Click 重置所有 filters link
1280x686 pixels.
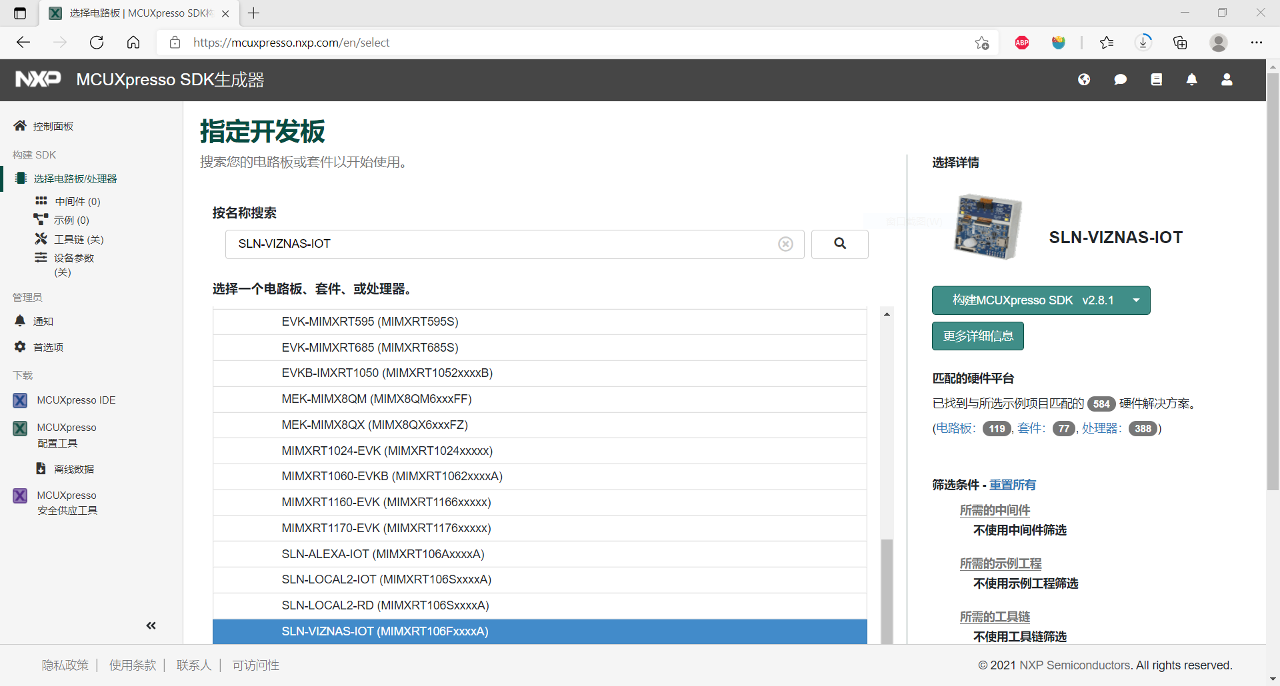click(x=1013, y=485)
